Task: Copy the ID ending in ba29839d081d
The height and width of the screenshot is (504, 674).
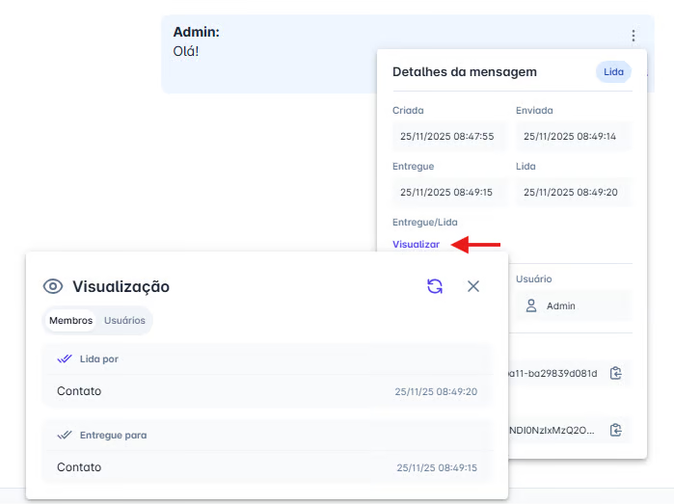Action: pyautogui.click(x=616, y=373)
